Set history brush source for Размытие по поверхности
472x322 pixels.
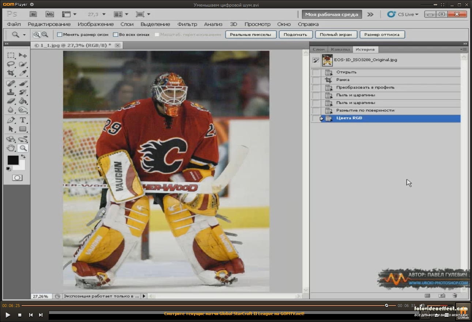tap(316, 111)
